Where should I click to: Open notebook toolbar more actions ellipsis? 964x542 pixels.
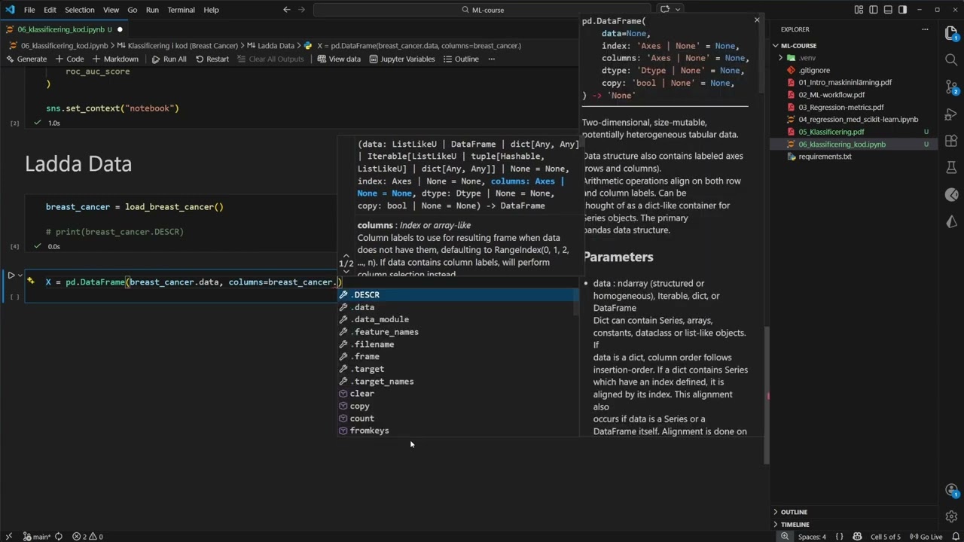tap(492, 59)
